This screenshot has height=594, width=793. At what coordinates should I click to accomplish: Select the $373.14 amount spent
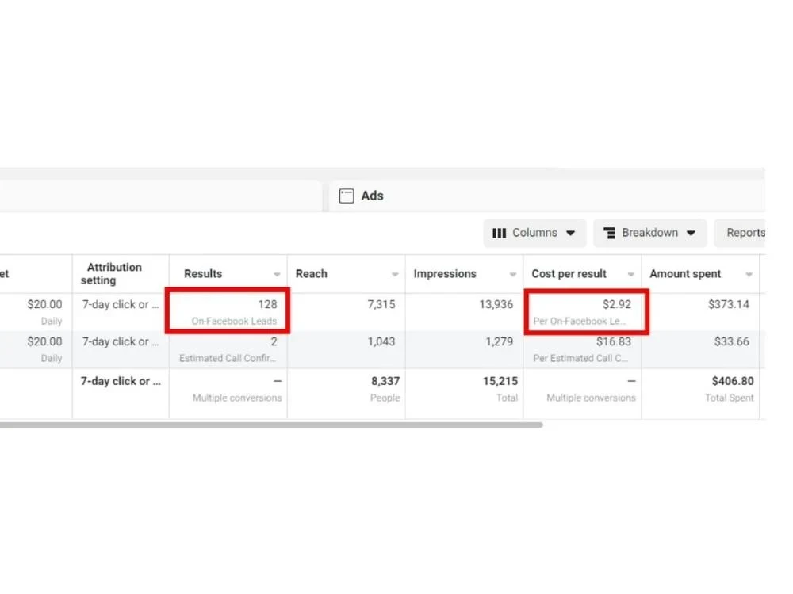(x=729, y=304)
